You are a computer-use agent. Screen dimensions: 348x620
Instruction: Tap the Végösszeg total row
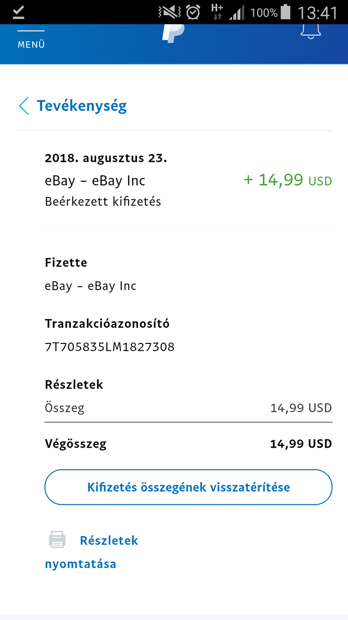(188, 444)
